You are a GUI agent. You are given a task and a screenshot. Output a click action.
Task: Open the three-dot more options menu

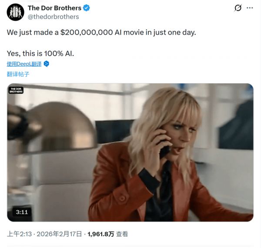(250, 8)
